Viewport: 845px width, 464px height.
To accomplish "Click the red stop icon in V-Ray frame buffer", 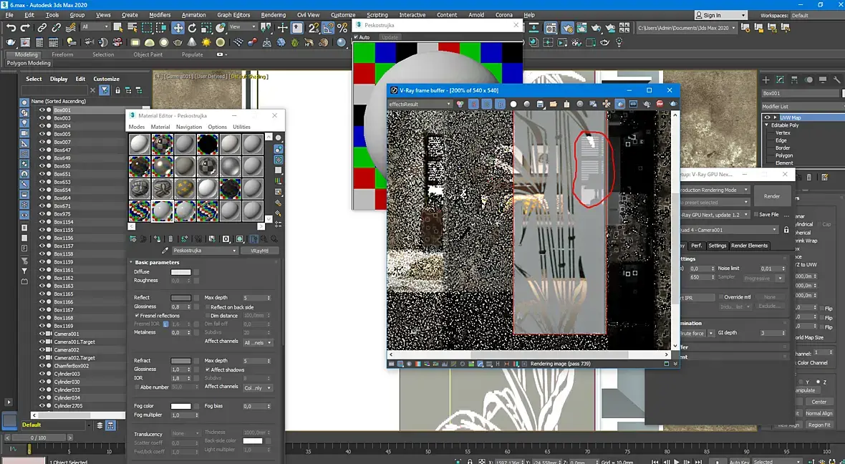I will click(660, 104).
